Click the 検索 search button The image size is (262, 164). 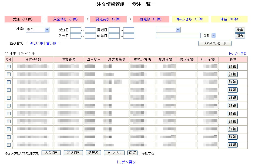coord(240,30)
